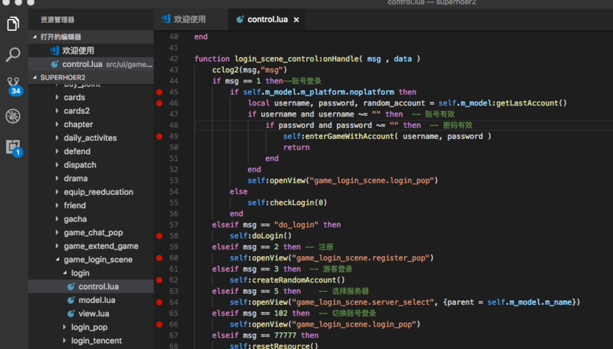Collapse the SUPERHOER2 folder section
Image resolution: width=613 pixels, height=349 pixels.
[x=91, y=77]
